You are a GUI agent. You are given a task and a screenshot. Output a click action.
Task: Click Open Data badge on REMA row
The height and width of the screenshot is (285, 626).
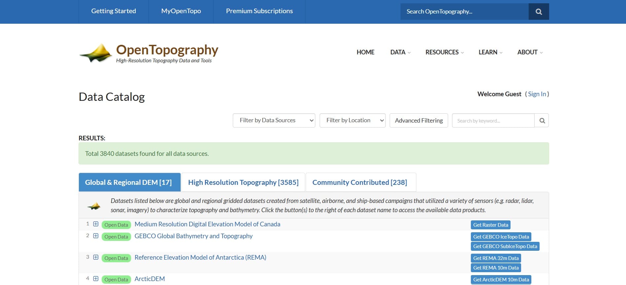(116, 258)
